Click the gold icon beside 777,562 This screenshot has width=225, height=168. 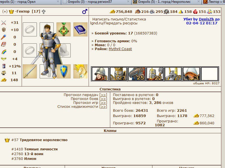click(x=196, y=116)
